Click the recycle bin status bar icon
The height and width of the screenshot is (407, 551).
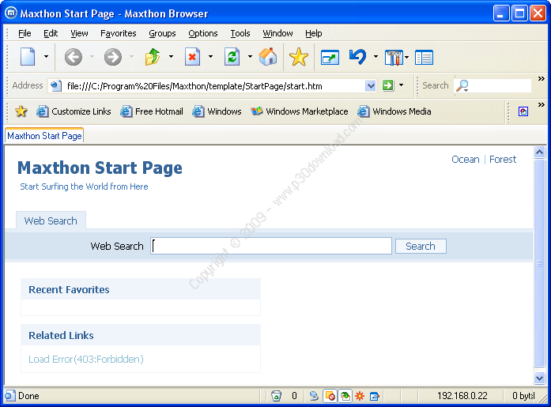(x=277, y=396)
